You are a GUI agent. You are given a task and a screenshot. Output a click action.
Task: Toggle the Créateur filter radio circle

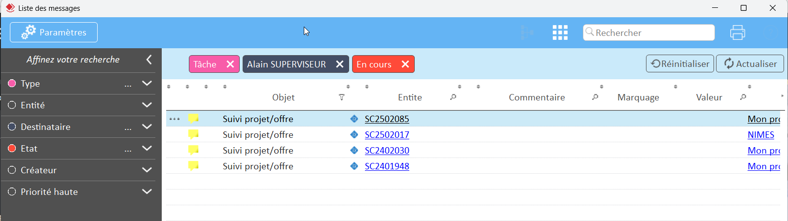(12, 170)
